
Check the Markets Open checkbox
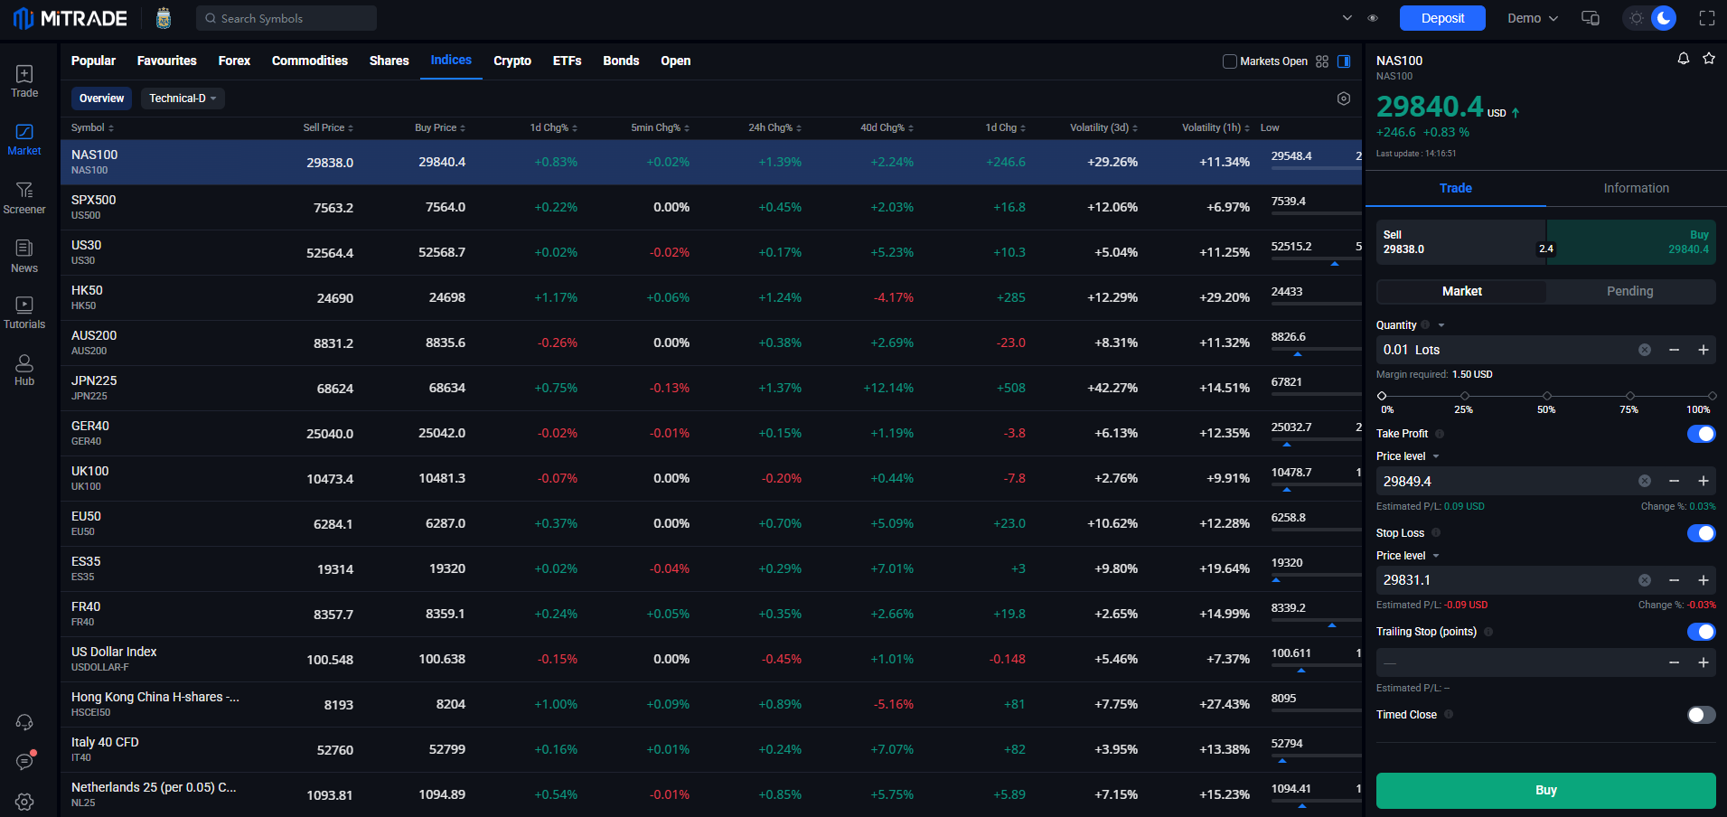click(1230, 61)
